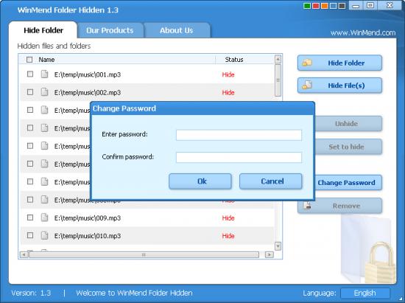Click the Set to hide button

click(x=348, y=147)
